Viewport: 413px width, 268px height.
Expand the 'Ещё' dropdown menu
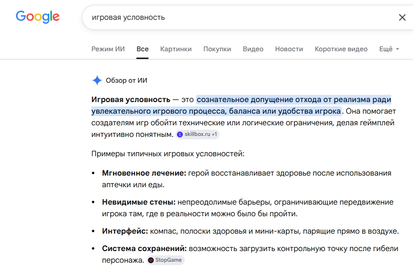click(389, 49)
